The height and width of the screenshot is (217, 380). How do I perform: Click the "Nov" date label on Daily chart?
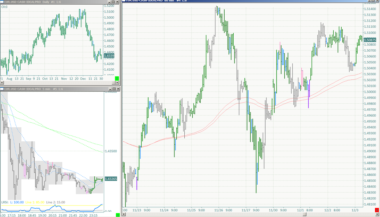point(64,79)
